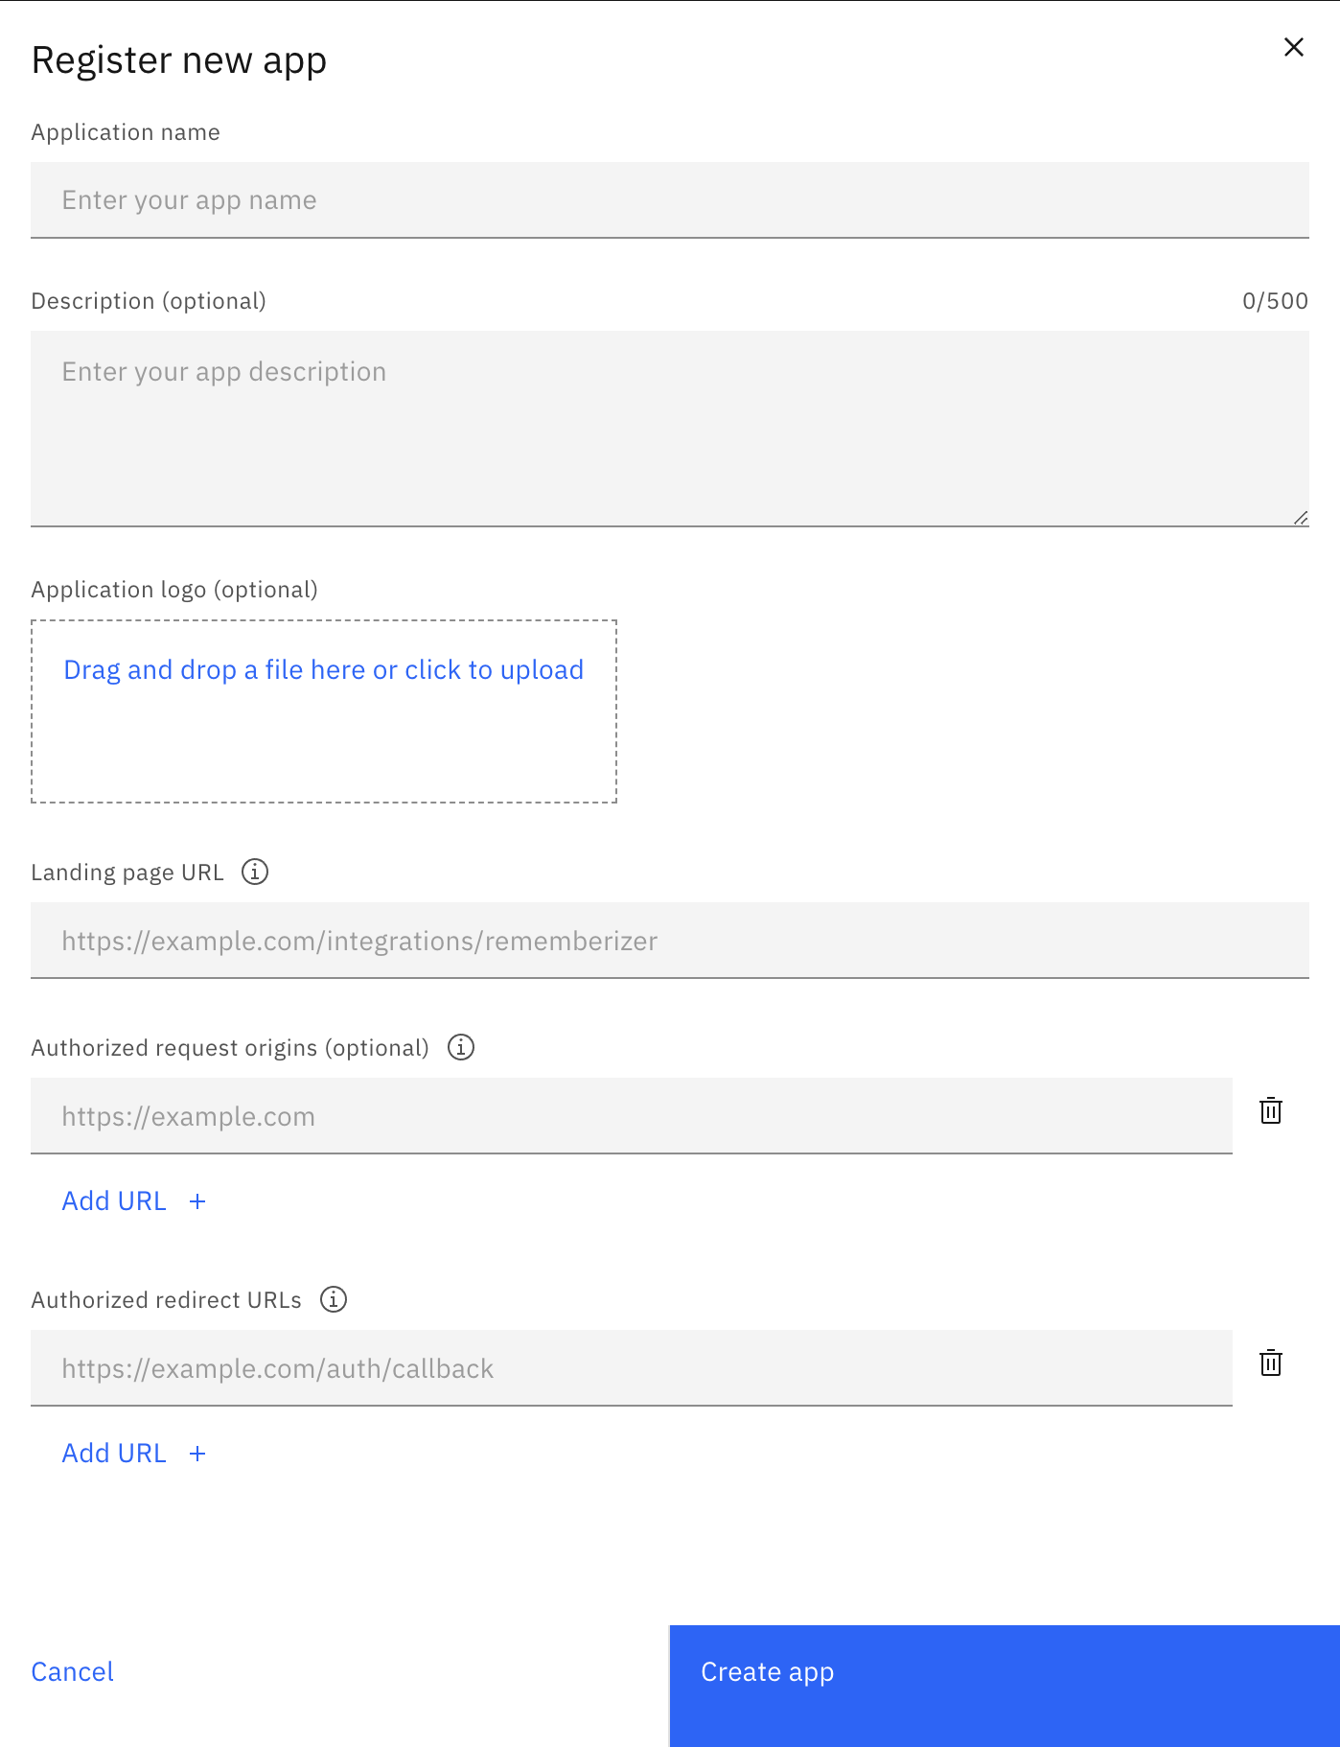Focus the Application name input field
The width and height of the screenshot is (1340, 1747).
click(670, 199)
